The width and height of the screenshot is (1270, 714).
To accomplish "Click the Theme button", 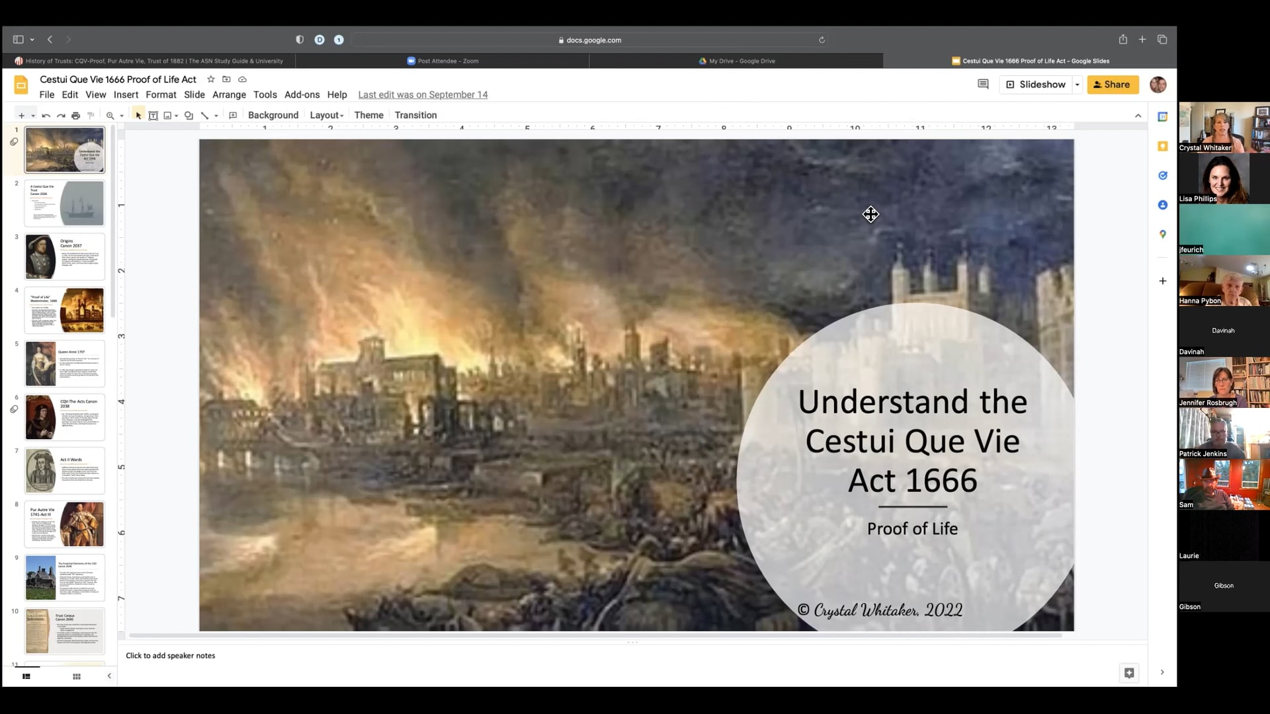I will tap(369, 115).
